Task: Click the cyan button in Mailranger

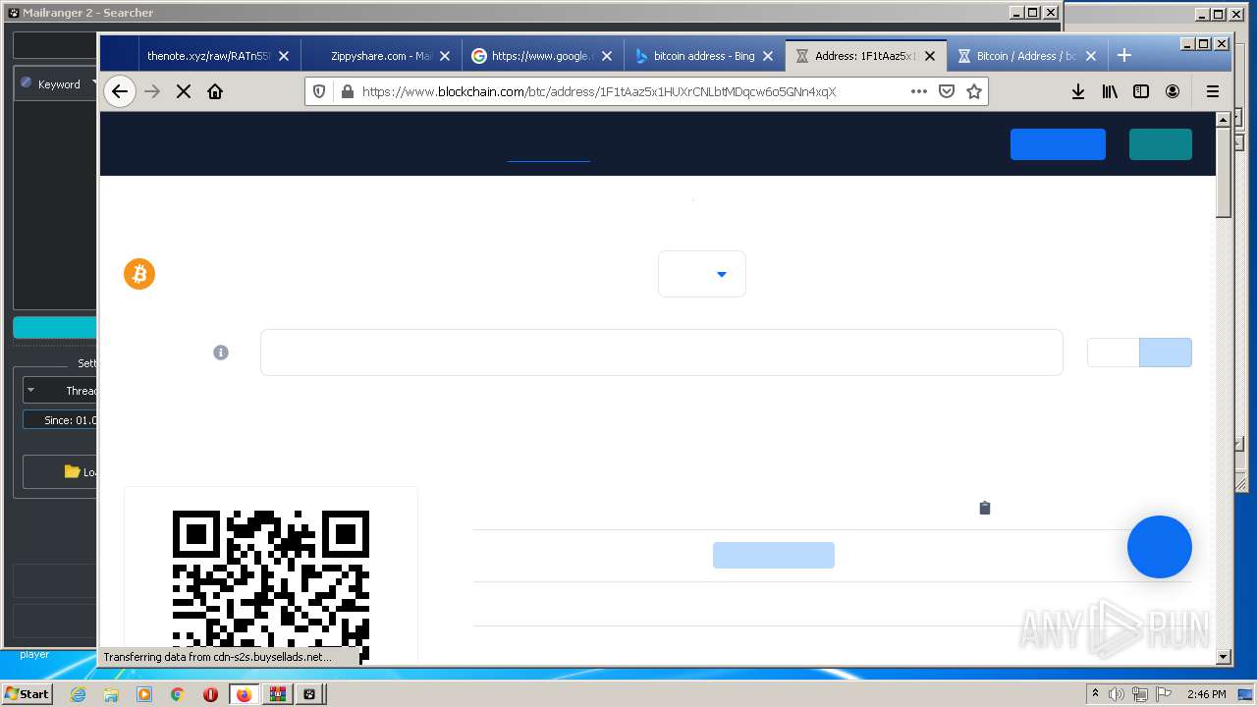Action: pos(55,328)
